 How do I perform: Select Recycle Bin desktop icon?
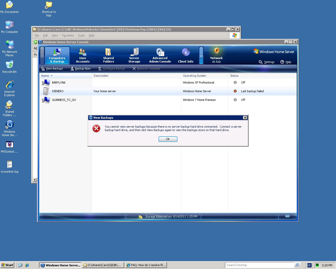pyautogui.click(x=9, y=67)
